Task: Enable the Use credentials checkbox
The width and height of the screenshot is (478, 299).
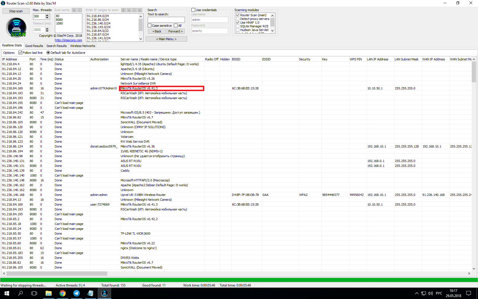Action: tap(193, 10)
